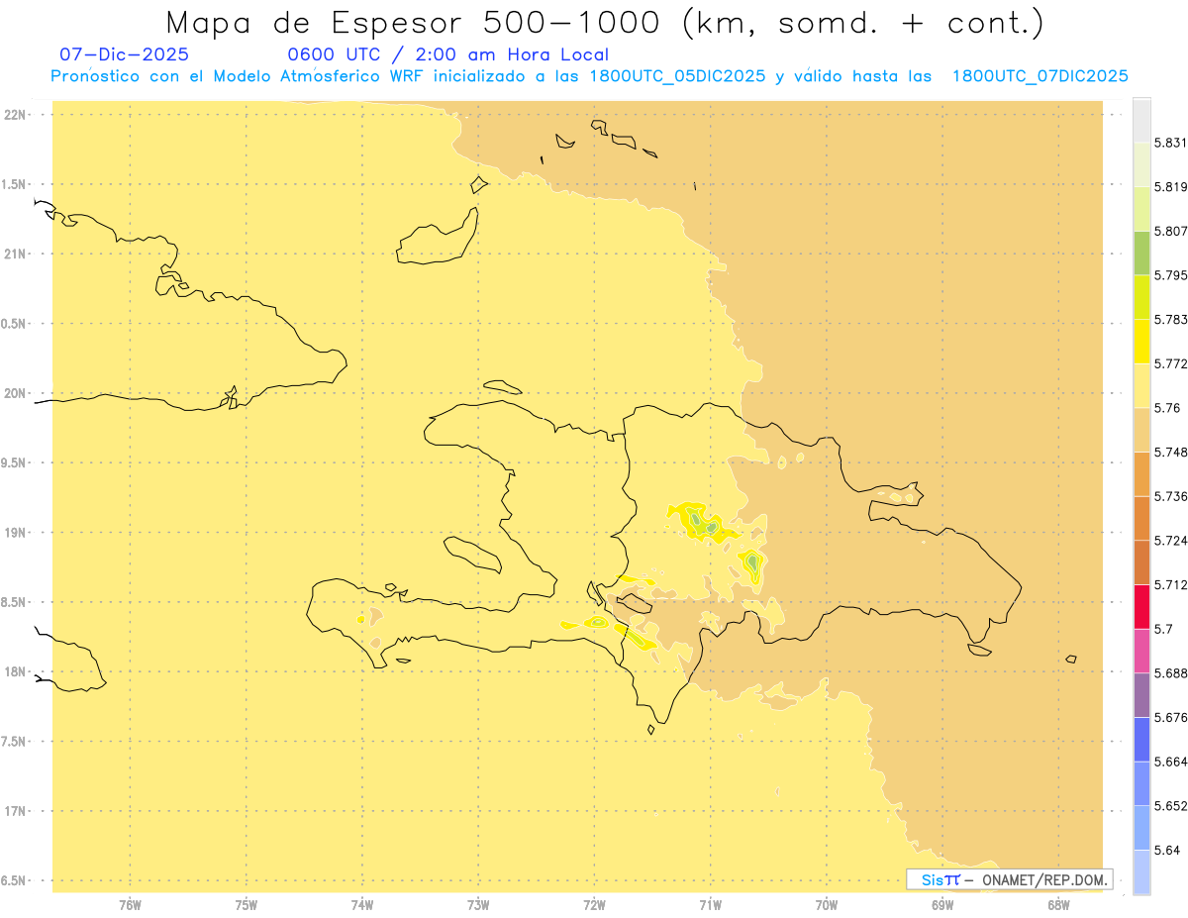The image size is (1188, 918).
Task: Click the 20N latitude label
Action: (x=15, y=393)
